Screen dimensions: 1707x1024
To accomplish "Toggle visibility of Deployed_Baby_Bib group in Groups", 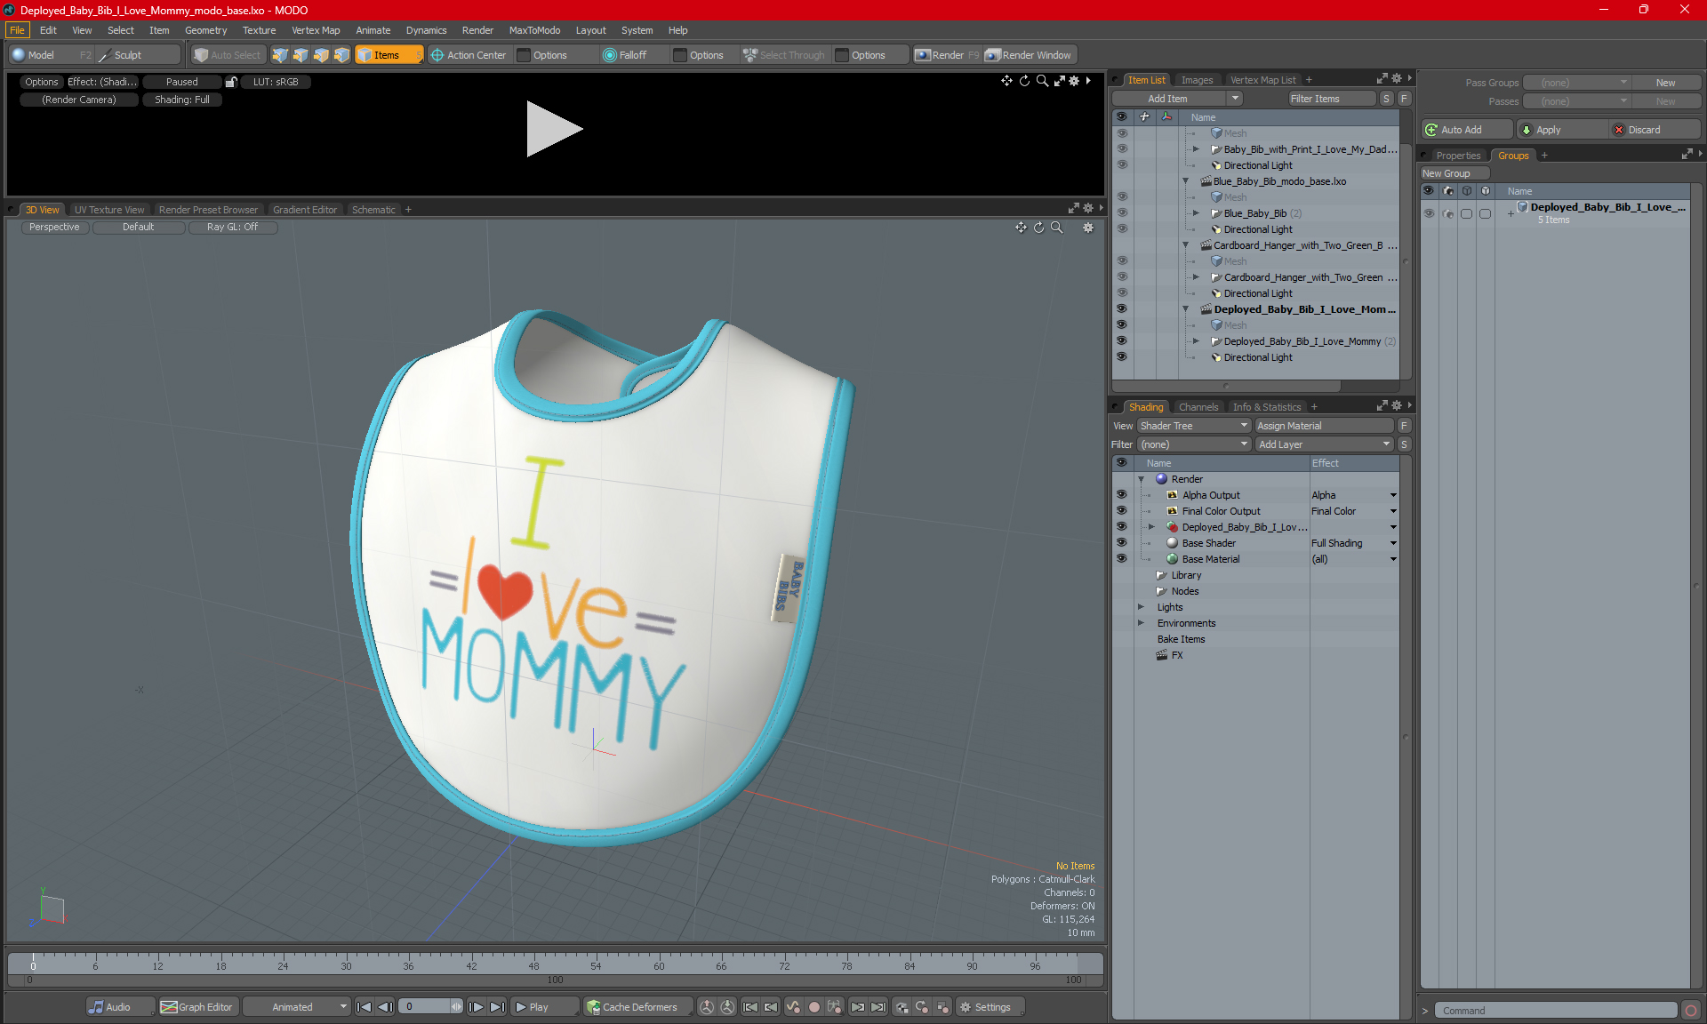I will 1429,213.
